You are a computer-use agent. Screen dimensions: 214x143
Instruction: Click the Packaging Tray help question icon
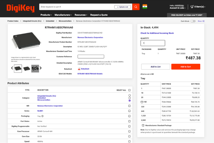tap(43, 116)
